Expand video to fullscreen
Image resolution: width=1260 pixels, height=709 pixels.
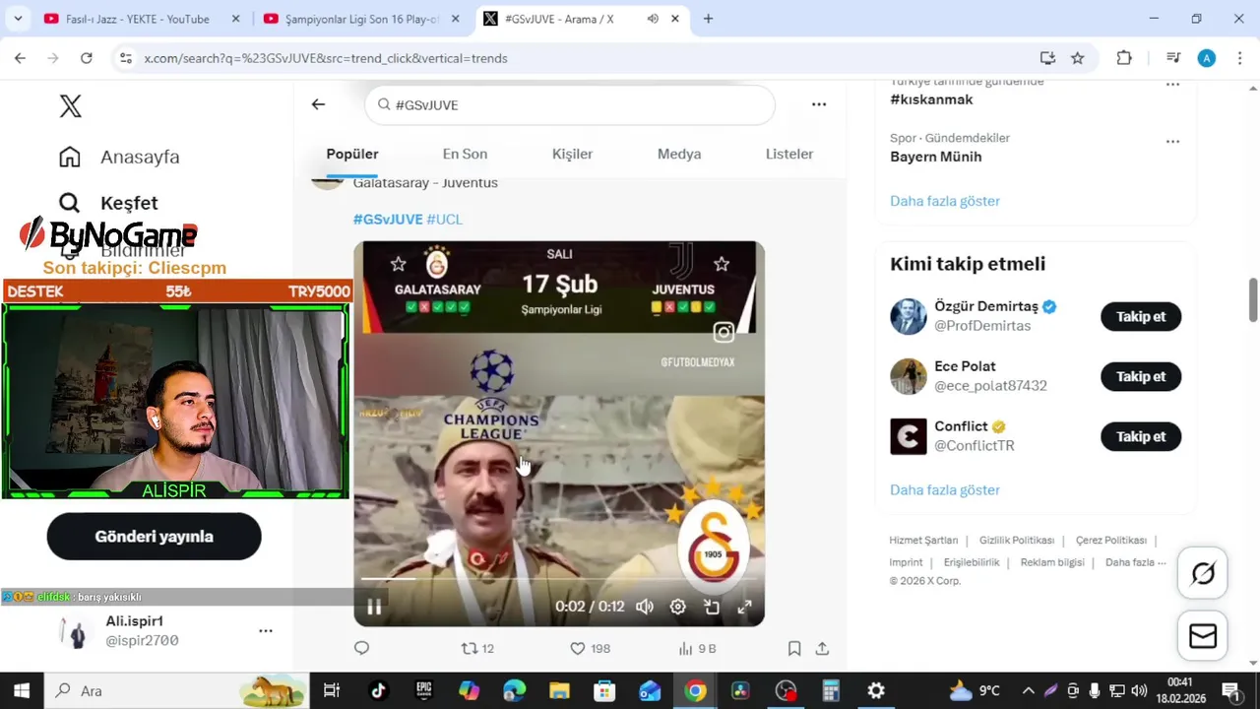745,607
